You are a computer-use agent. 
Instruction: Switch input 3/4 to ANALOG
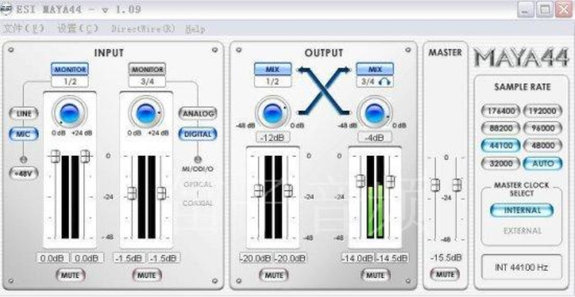point(198,114)
